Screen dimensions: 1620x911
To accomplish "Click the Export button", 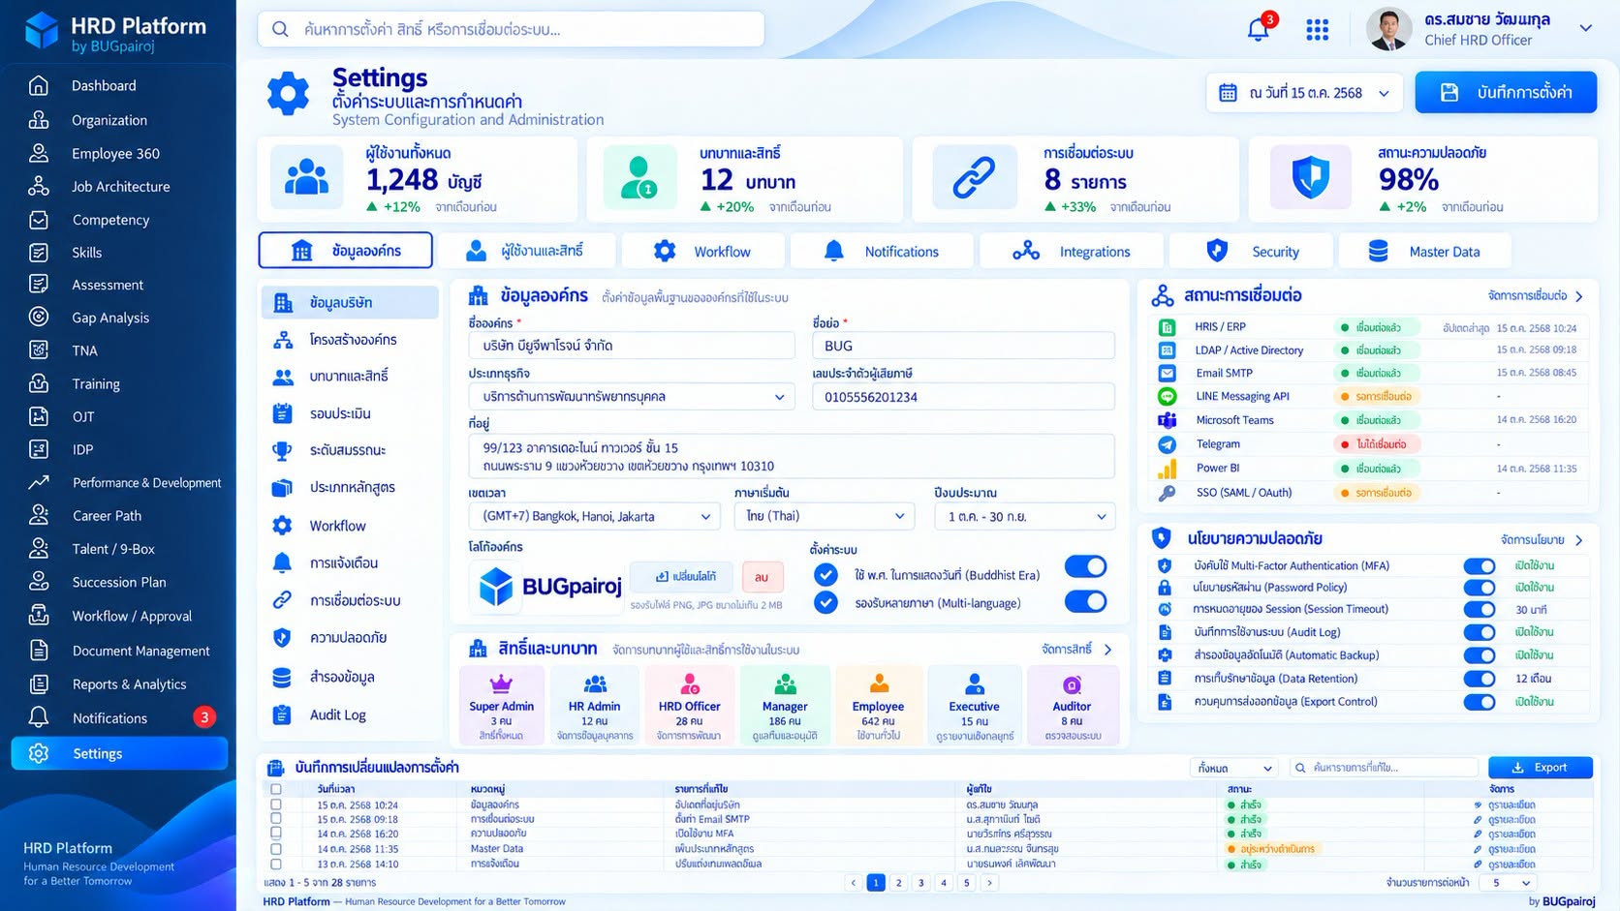I will [x=1541, y=768].
